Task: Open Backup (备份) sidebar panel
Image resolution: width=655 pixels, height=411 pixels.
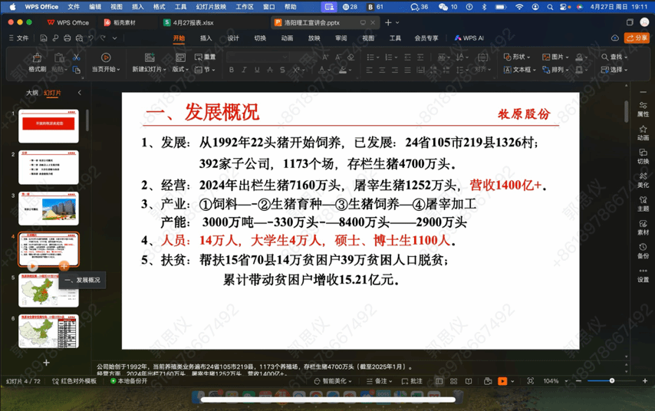Action: tap(643, 252)
